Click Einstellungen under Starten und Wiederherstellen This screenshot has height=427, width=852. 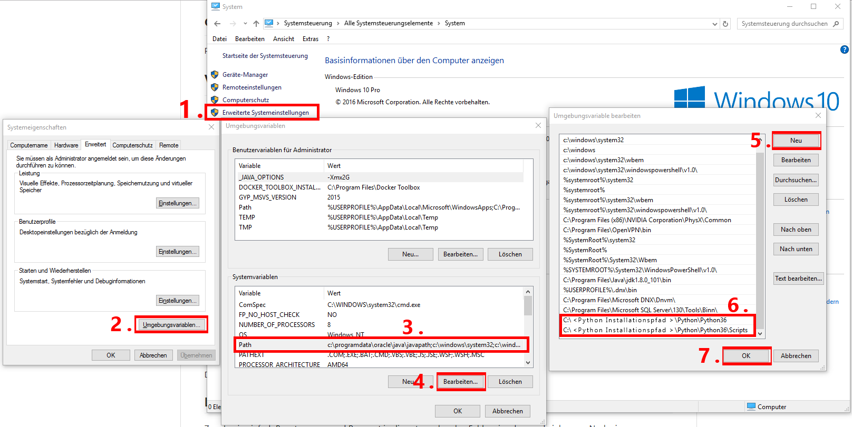[x=178, y=301]
